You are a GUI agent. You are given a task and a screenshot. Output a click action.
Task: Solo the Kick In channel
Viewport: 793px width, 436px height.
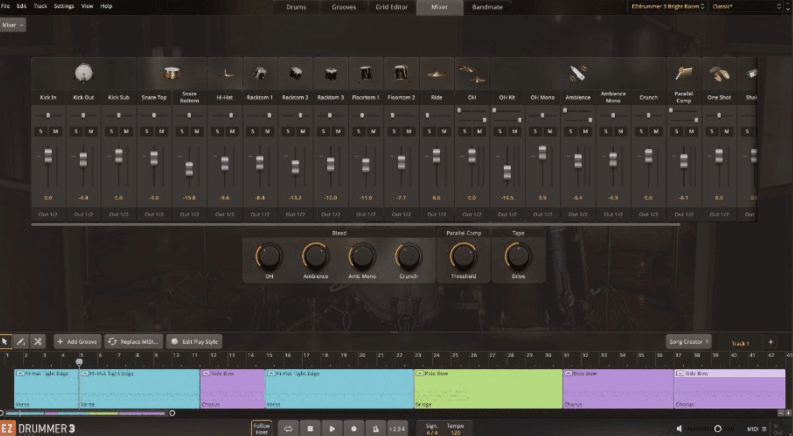tap(41, 131)
